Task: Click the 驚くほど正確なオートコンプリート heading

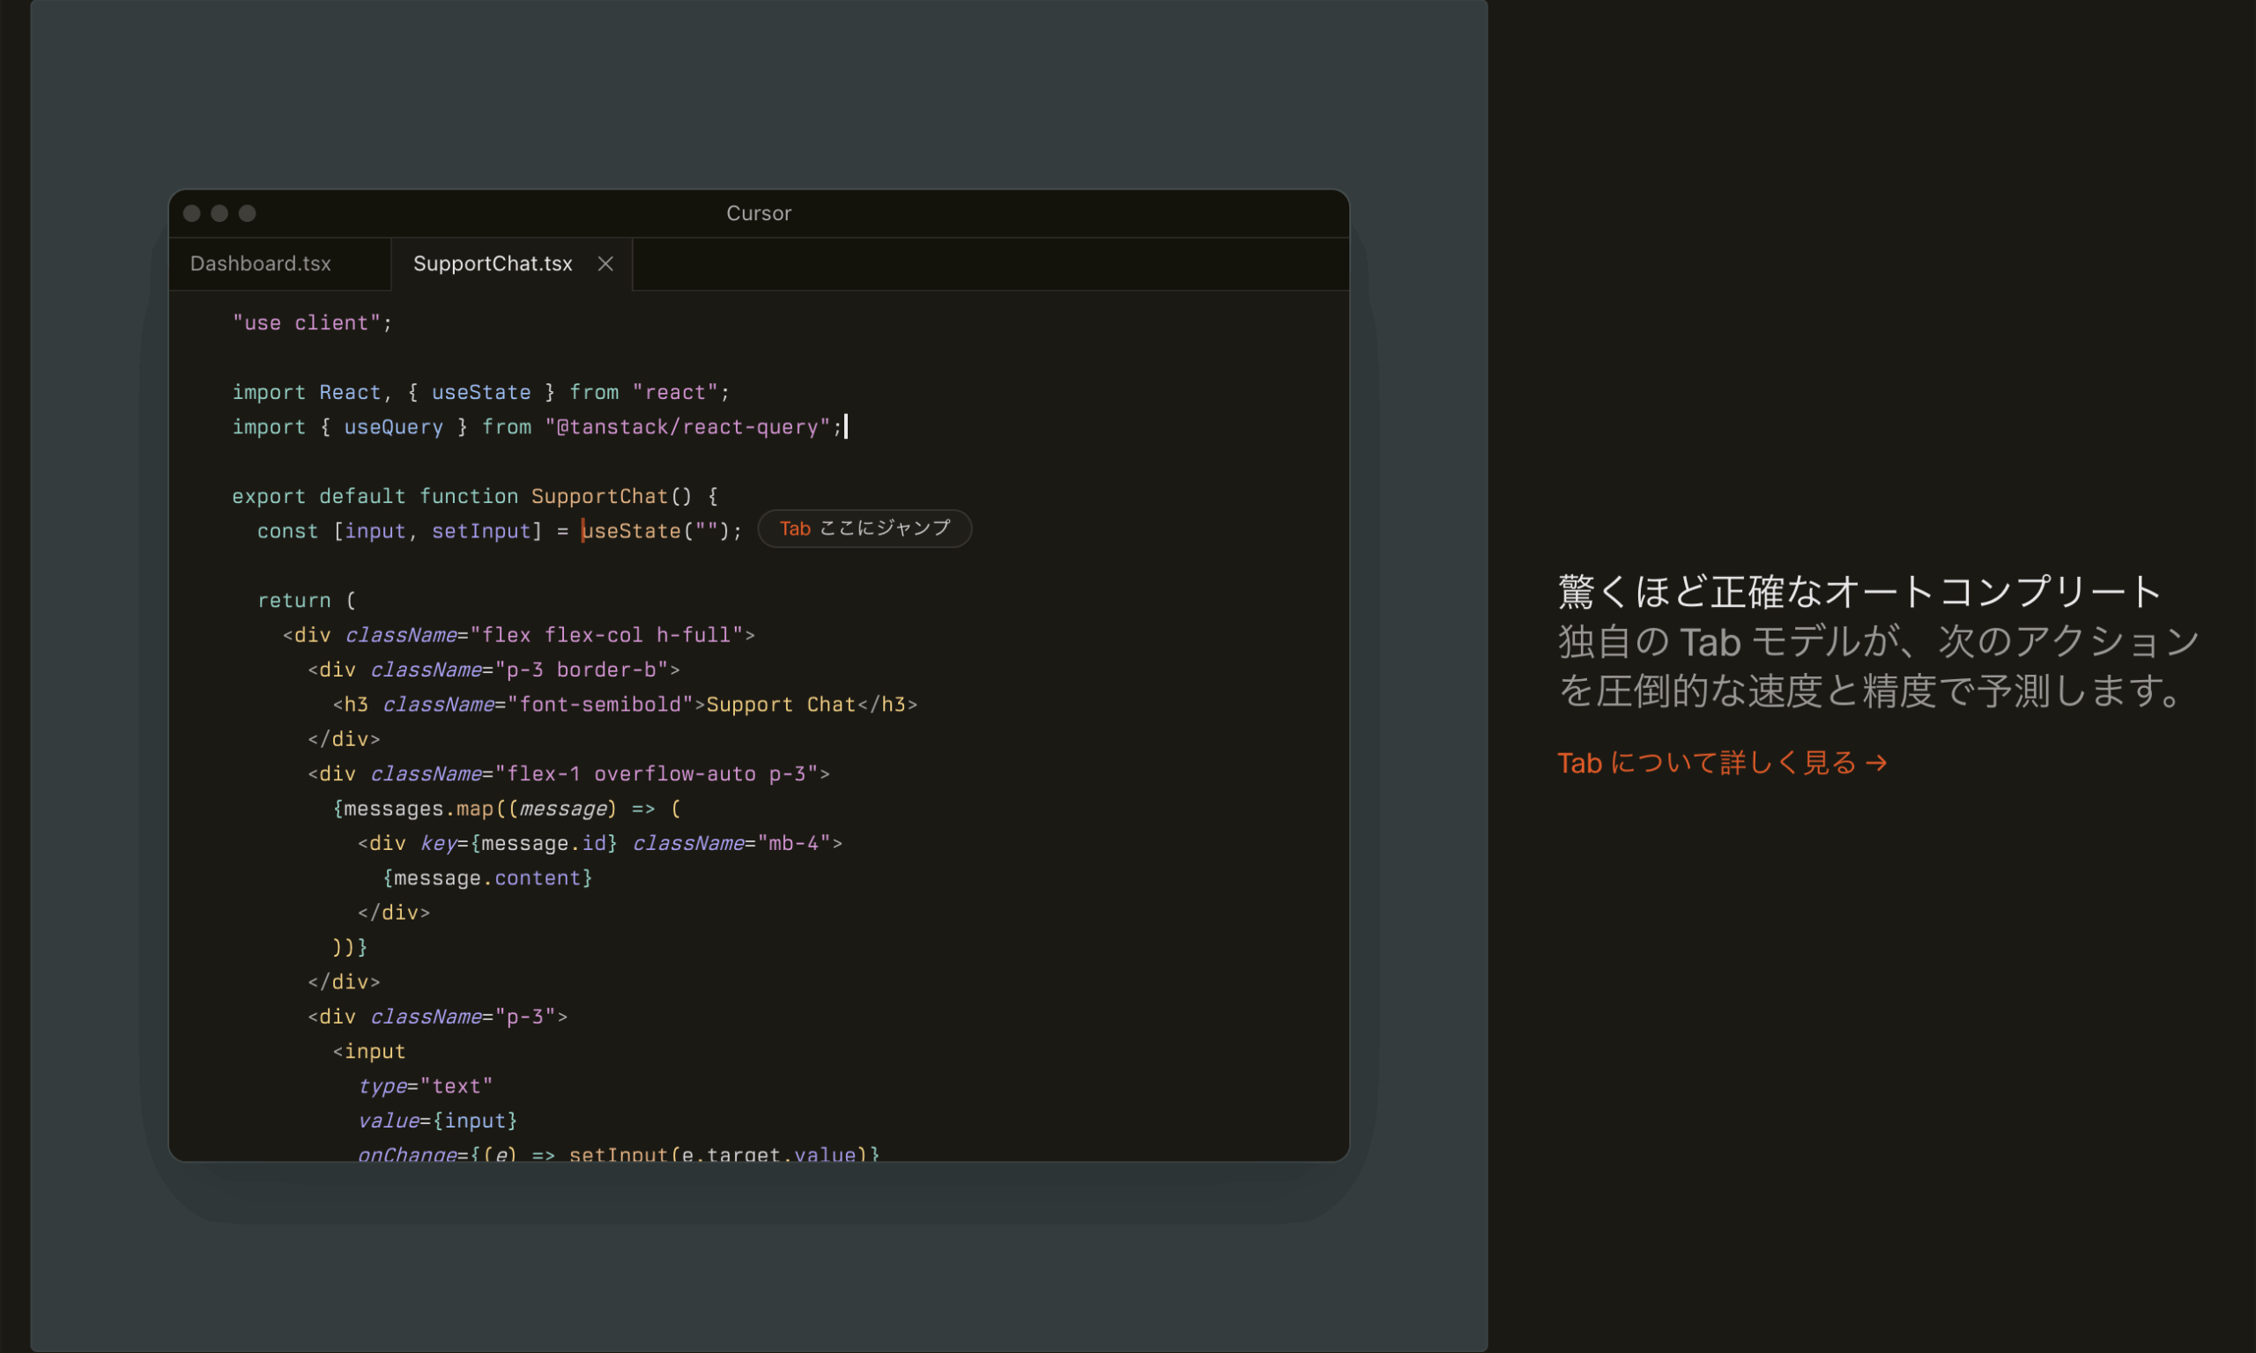Action: click(1859, 591)
